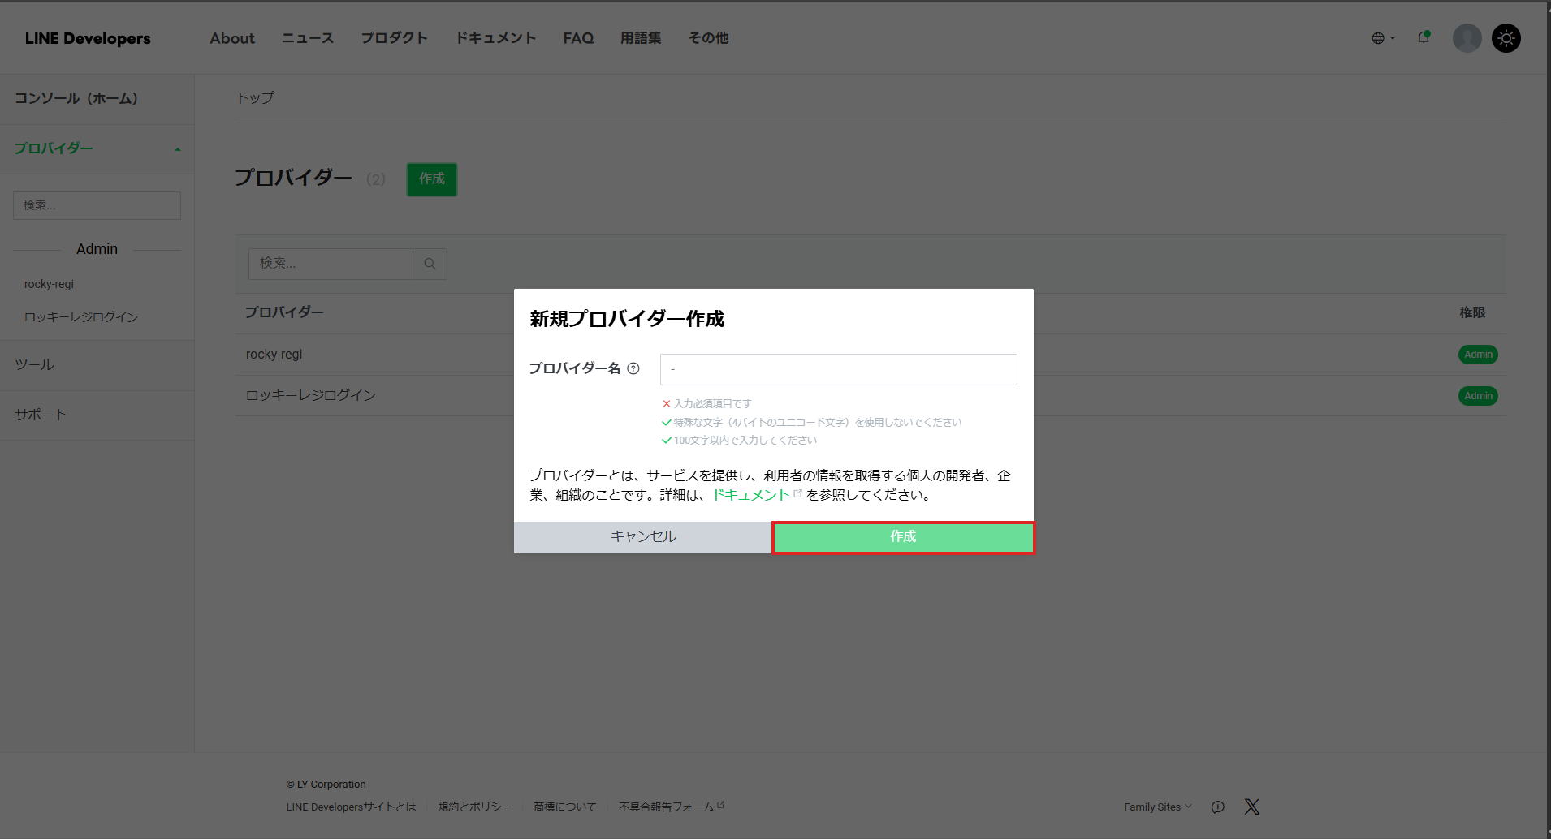Open 不具合報告フォーム footer link
Viewport: 1551px width, 839px height.
pos(672,807)
